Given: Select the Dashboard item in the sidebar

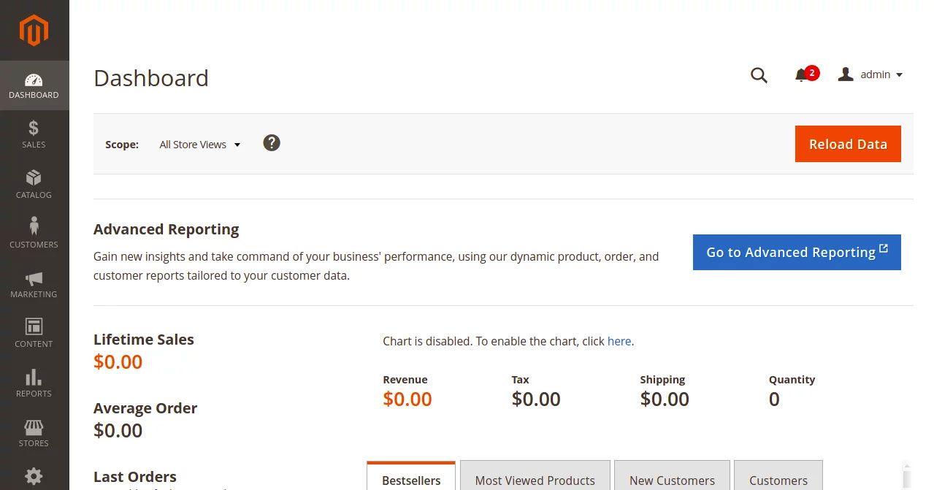Looking at the screenshot, I should click(x=34, y=85).
